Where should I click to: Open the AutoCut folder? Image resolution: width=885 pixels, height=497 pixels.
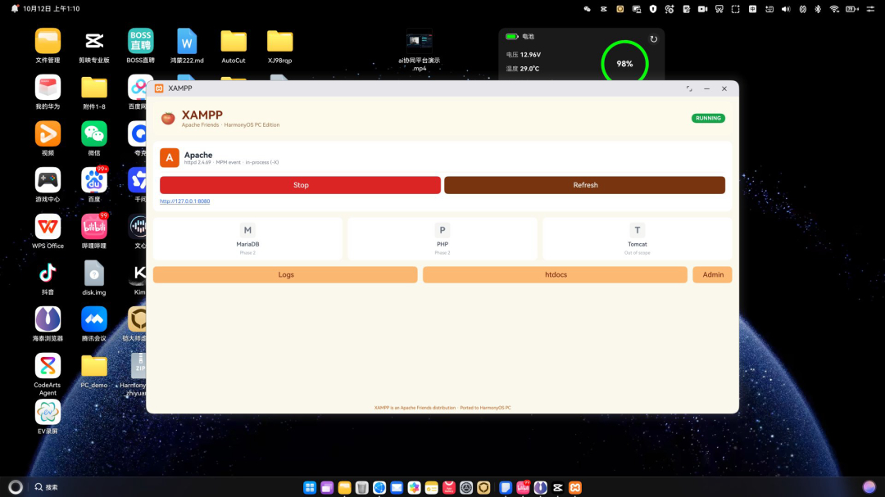tap(234, 46)
